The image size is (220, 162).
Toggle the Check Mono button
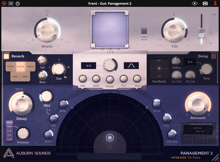pyautogui.click(x=144, y=31)
